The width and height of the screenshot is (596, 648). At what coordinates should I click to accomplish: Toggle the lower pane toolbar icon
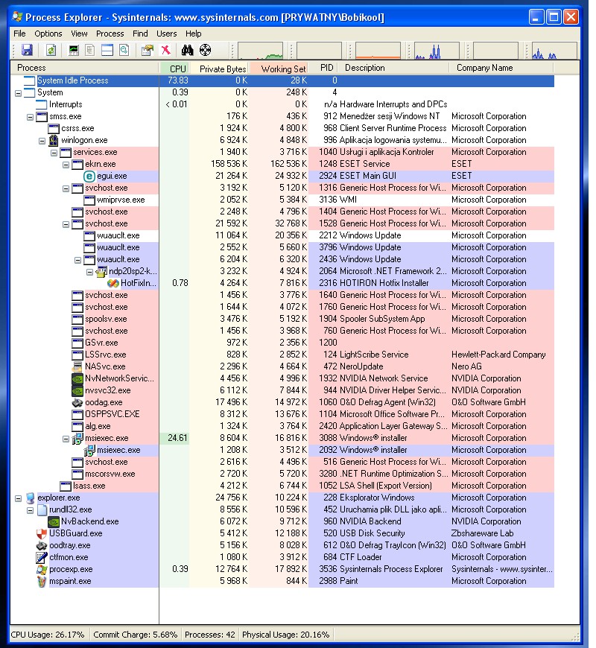point(107,51)
